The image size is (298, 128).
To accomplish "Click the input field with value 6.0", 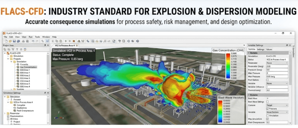I will (277, 90).
